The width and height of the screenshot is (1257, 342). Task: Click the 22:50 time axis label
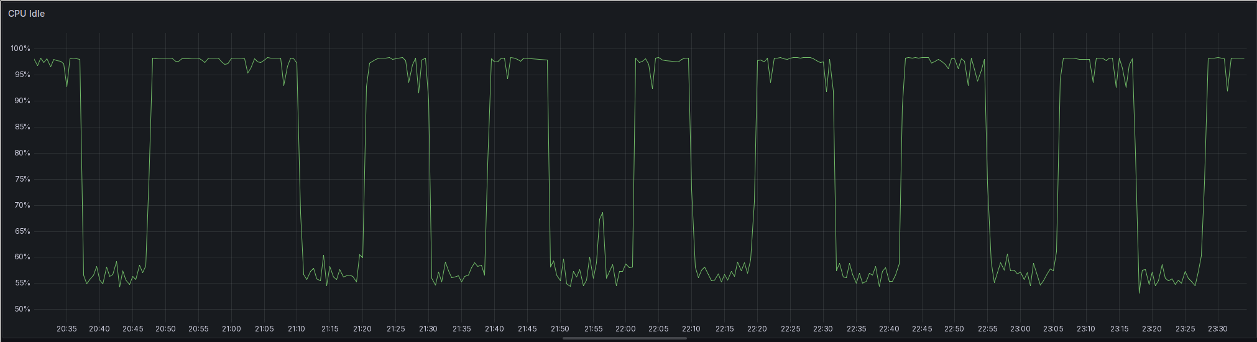(954, 329)
